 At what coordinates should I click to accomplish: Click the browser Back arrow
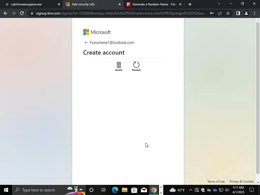(6, 13)
